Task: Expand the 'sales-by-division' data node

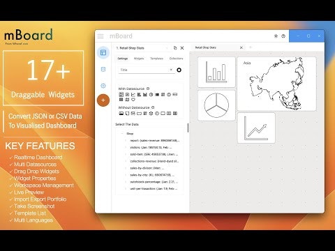Action: click(126, 168)
